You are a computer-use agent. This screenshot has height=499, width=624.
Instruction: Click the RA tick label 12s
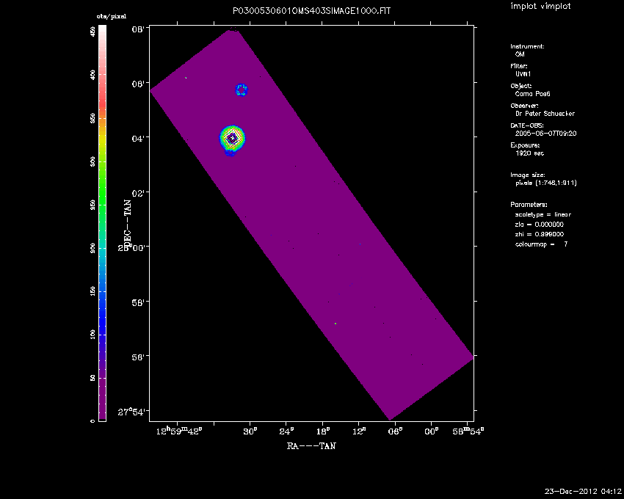point(358,431)
